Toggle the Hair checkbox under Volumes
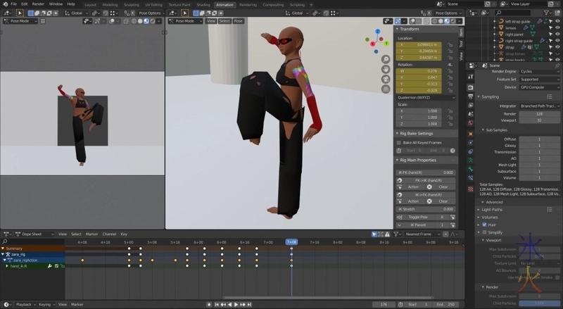 click(x=483, y=225)
